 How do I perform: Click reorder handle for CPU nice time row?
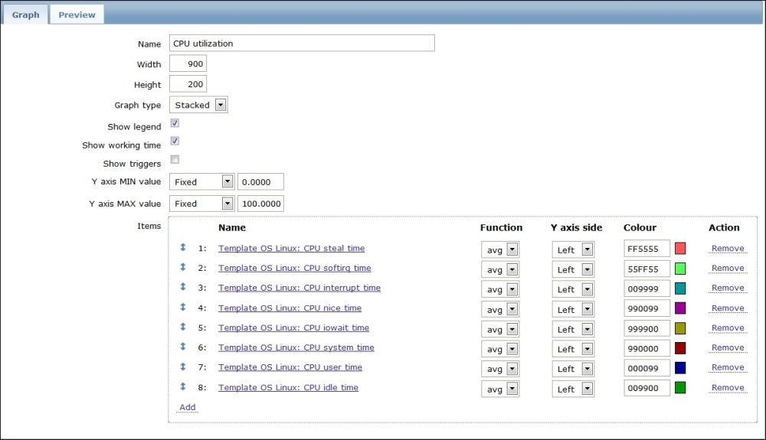point(183,307)
